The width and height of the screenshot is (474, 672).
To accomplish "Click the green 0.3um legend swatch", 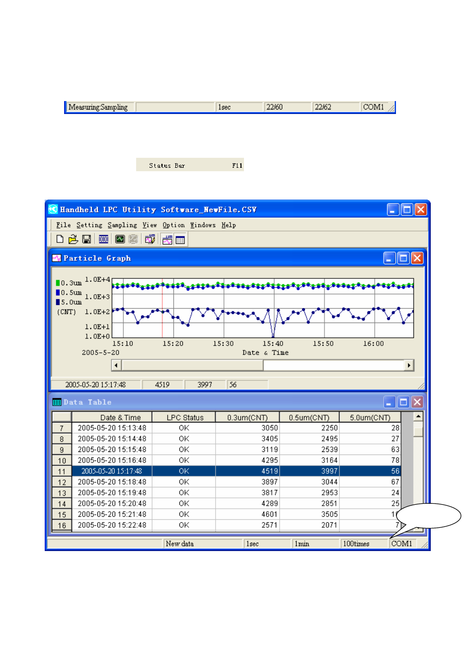I will [58, 283].
